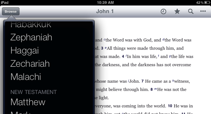Open the three-dots more options menu
211x114 pixels.
[x=203, y=12]
